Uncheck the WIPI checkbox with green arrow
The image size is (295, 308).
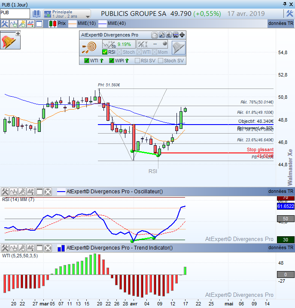tap(112, 61)
